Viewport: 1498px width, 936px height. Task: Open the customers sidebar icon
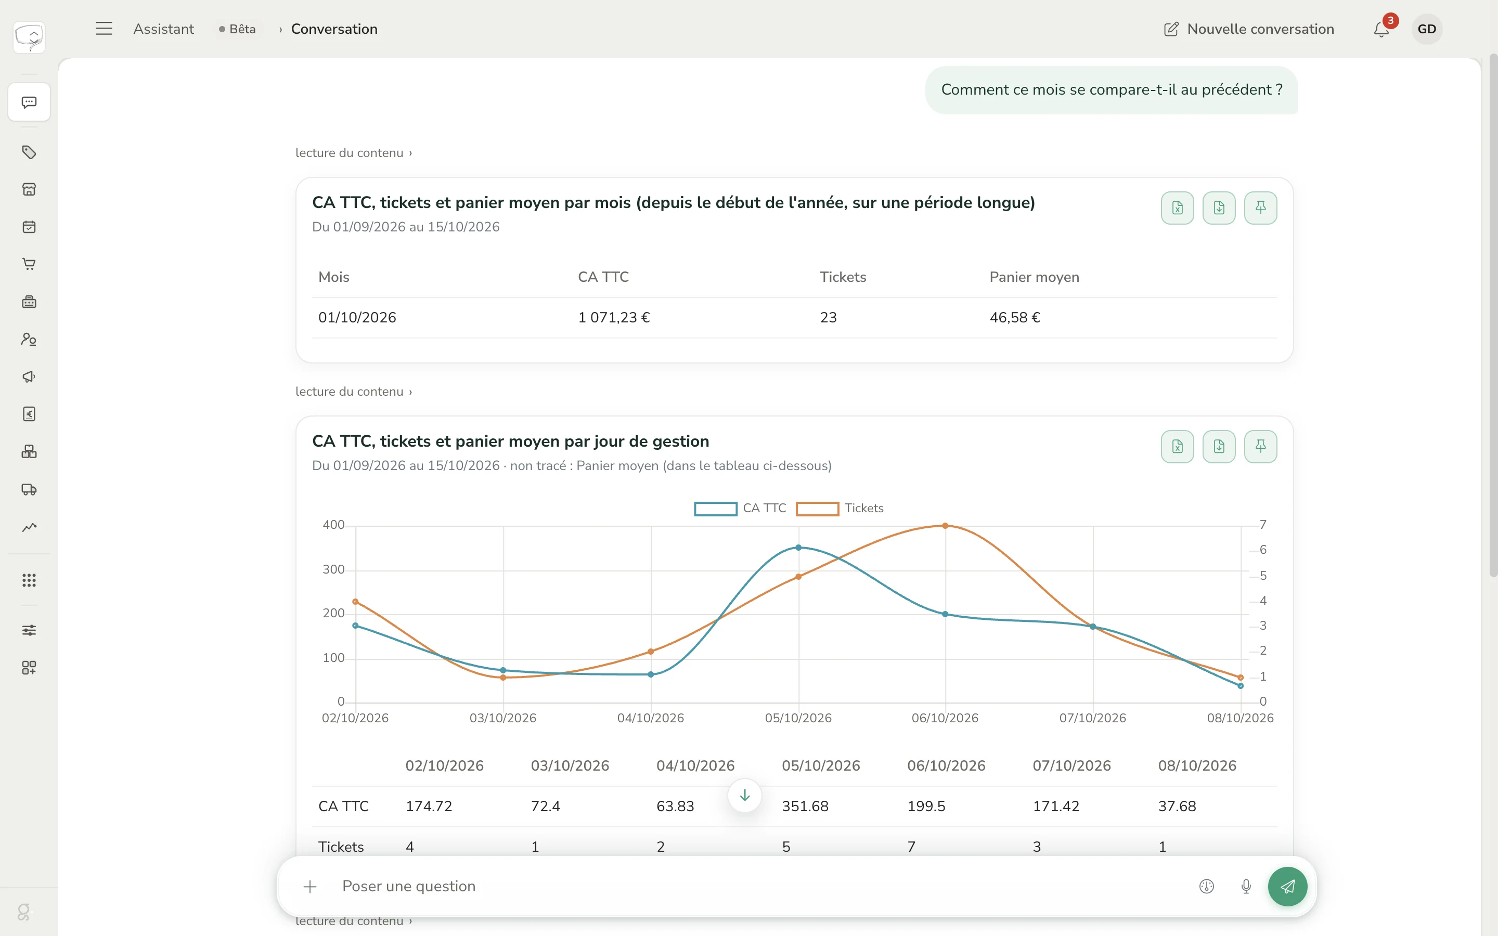tap(29, 339)
